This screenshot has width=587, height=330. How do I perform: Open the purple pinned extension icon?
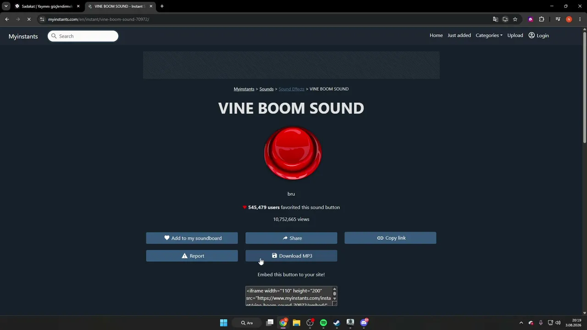[x=531, y=19]
